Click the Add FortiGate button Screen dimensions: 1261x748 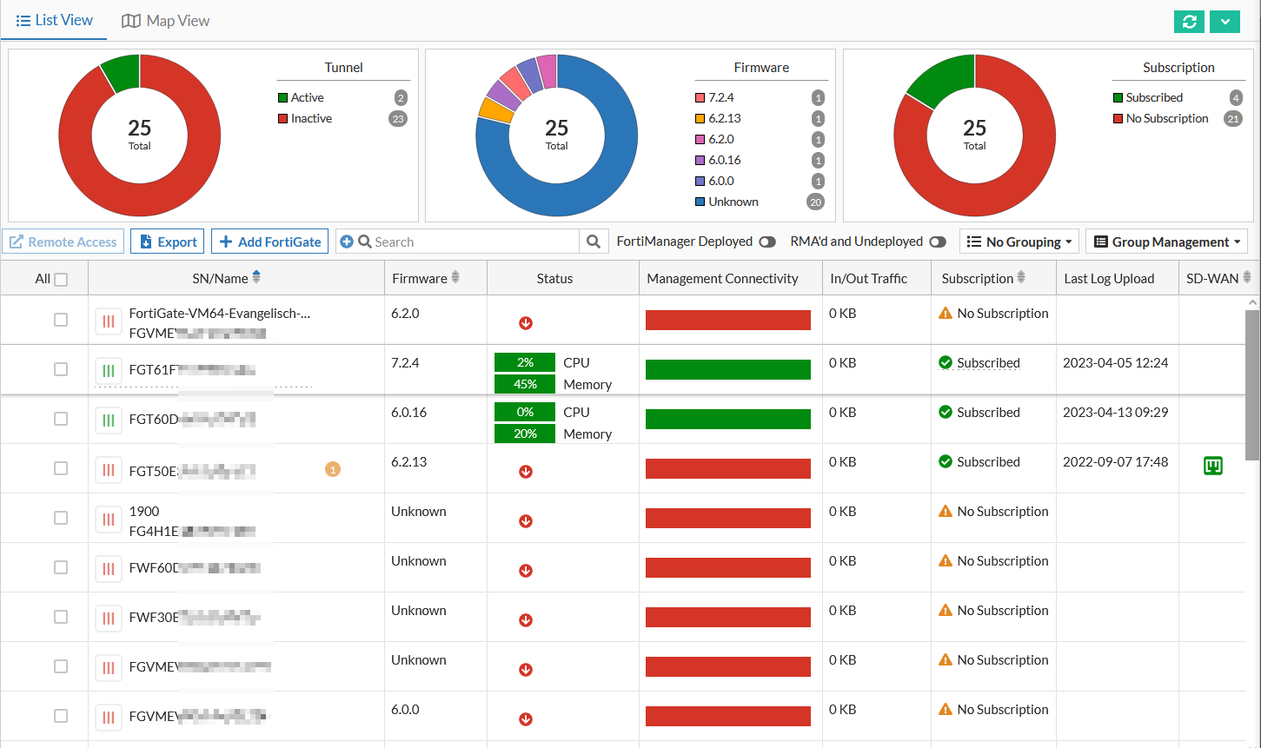coord(269,242)
